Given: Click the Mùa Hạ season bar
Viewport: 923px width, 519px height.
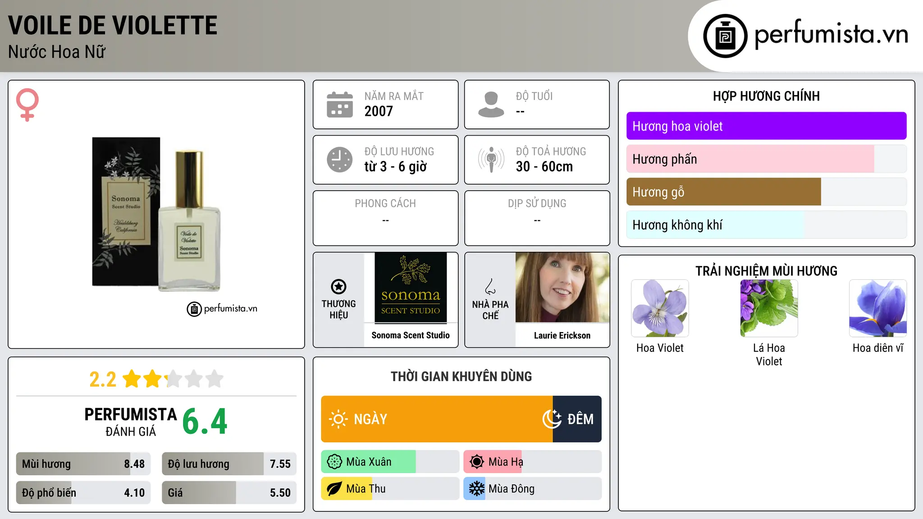Looking at the screenshot, I should coord(532,462).
